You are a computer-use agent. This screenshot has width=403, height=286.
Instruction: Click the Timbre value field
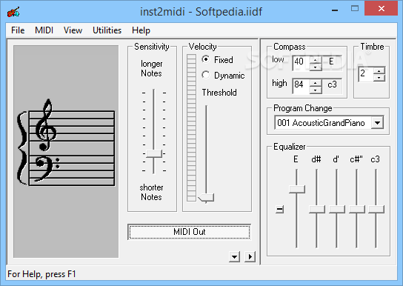(x=366, y=74)
